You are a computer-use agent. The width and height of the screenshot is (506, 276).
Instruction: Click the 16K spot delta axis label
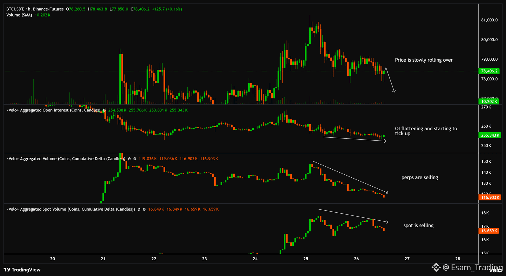[485, 240]
